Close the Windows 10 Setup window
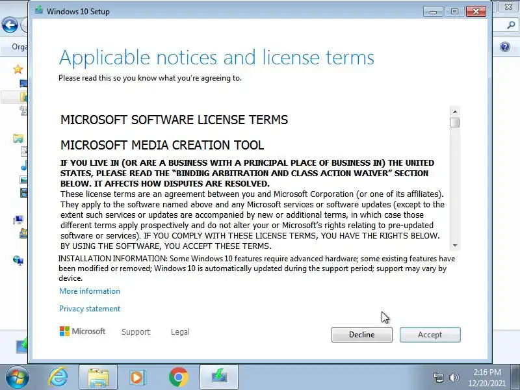This screenshot has width=520, height=390. tap(476, 12)
